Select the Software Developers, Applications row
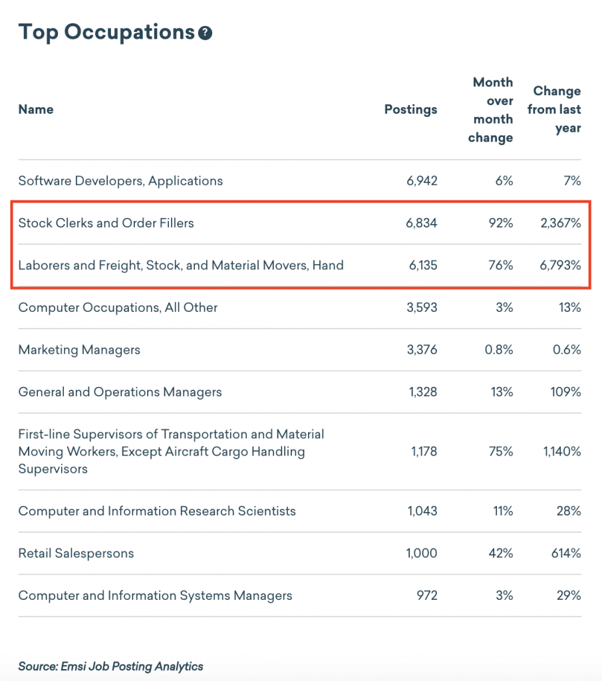Screen dimensions: 602x681 click(x=120, y=181)
